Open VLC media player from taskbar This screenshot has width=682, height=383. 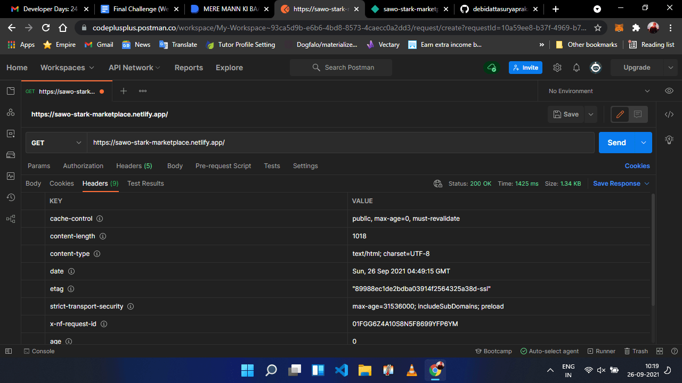coord(411,370)
